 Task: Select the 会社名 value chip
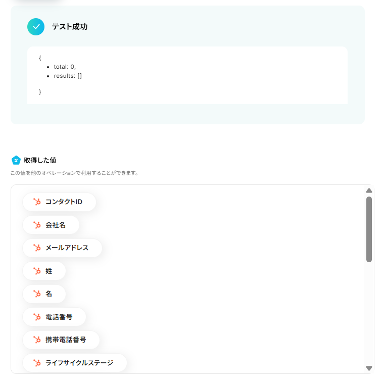(51, 225)
